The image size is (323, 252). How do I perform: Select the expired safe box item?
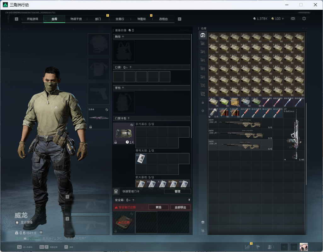124,222
